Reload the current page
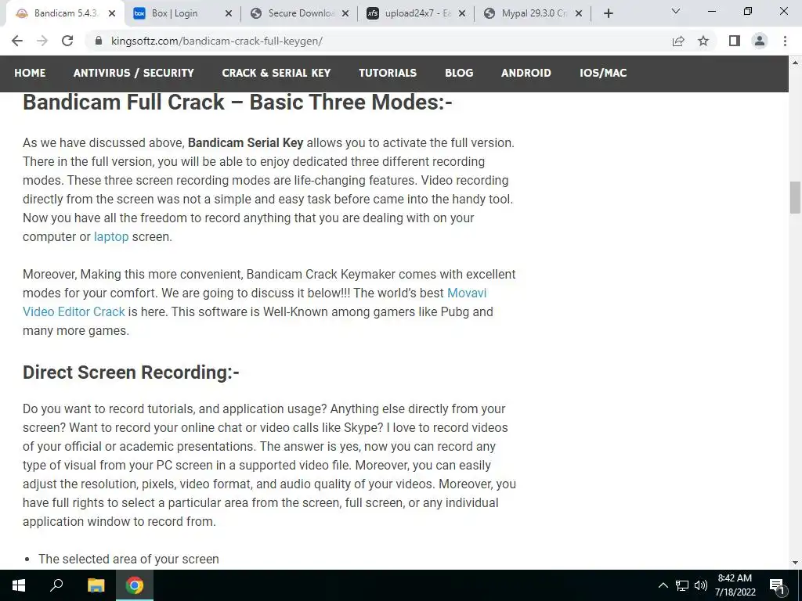802x601 pixels. (x=67, y=41)
